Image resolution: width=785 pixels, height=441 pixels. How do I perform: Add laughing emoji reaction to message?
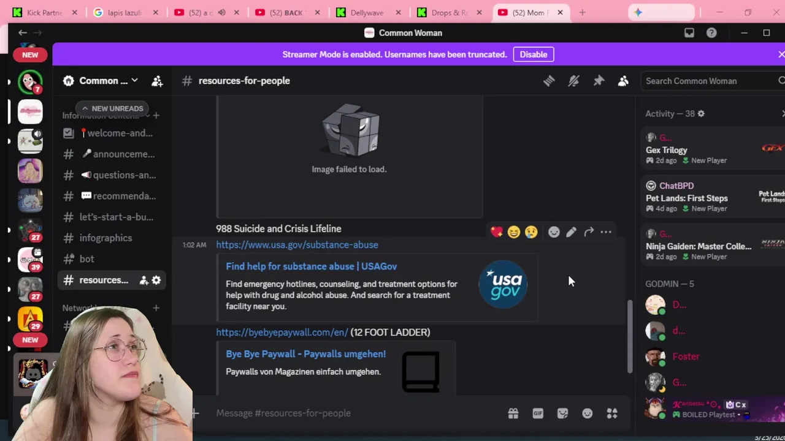pos(514,232)
